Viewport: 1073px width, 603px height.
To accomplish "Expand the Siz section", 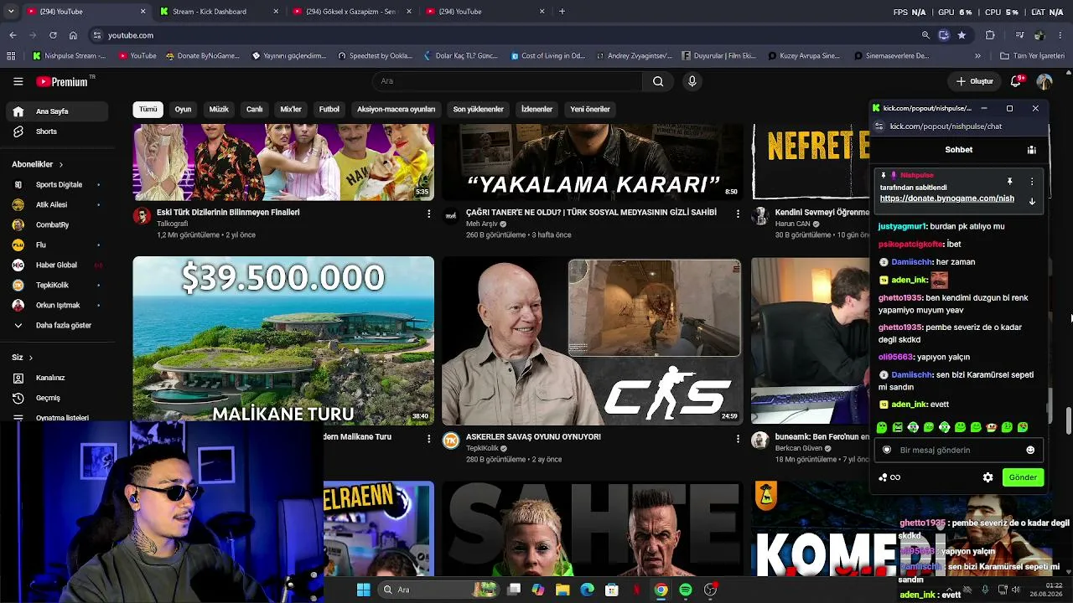I will tap(23, 358).
